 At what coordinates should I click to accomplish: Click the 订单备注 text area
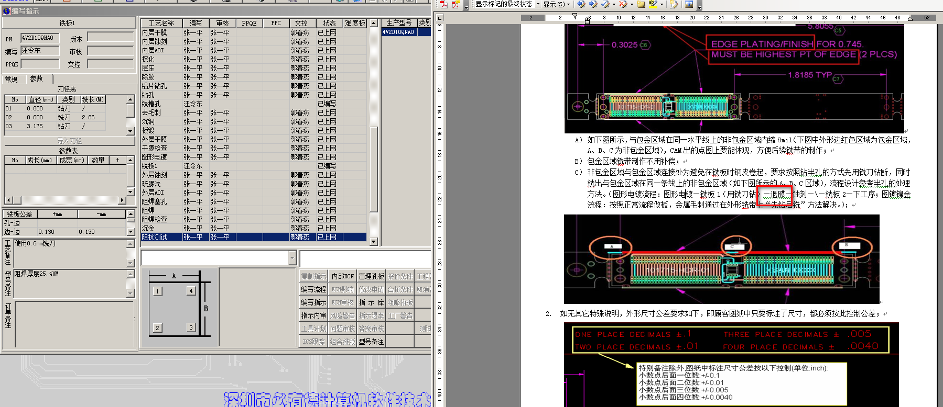tap(74, 324)
